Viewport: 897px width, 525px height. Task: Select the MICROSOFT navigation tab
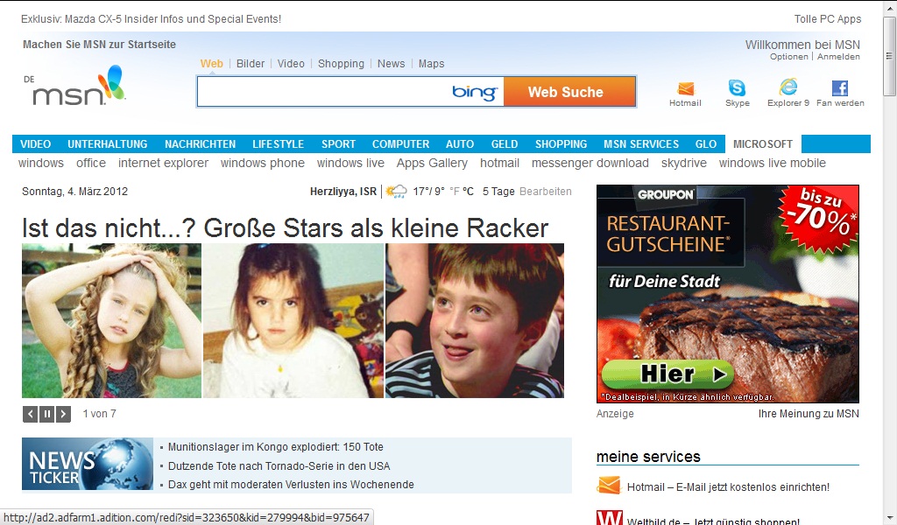(x=763, y=144)
